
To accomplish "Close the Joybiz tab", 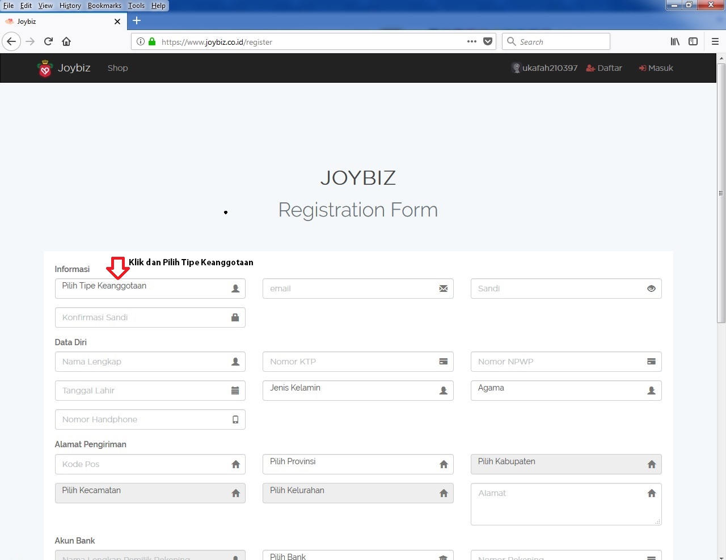I will (117, 22).
